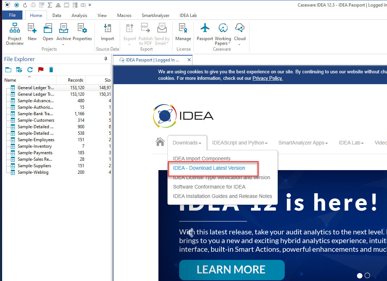
Task: Create a New project via ribbon
Action: click(32, 32)
